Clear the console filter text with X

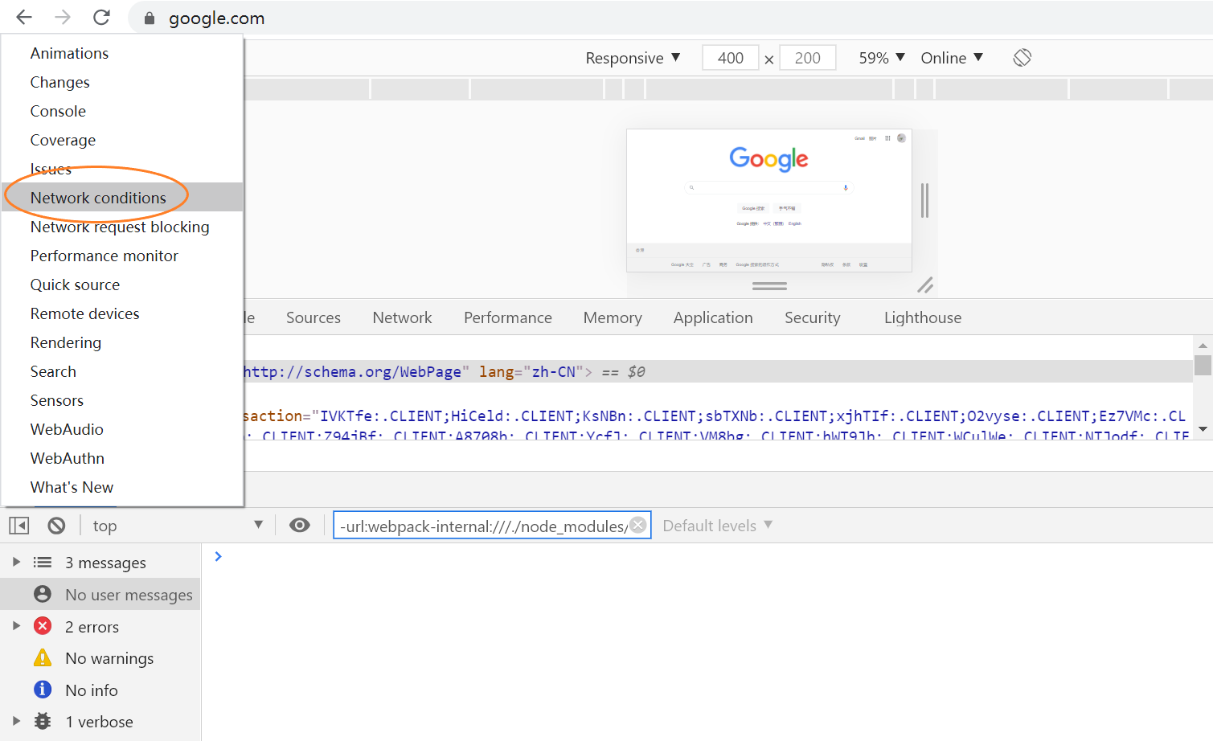click(638, 525)
